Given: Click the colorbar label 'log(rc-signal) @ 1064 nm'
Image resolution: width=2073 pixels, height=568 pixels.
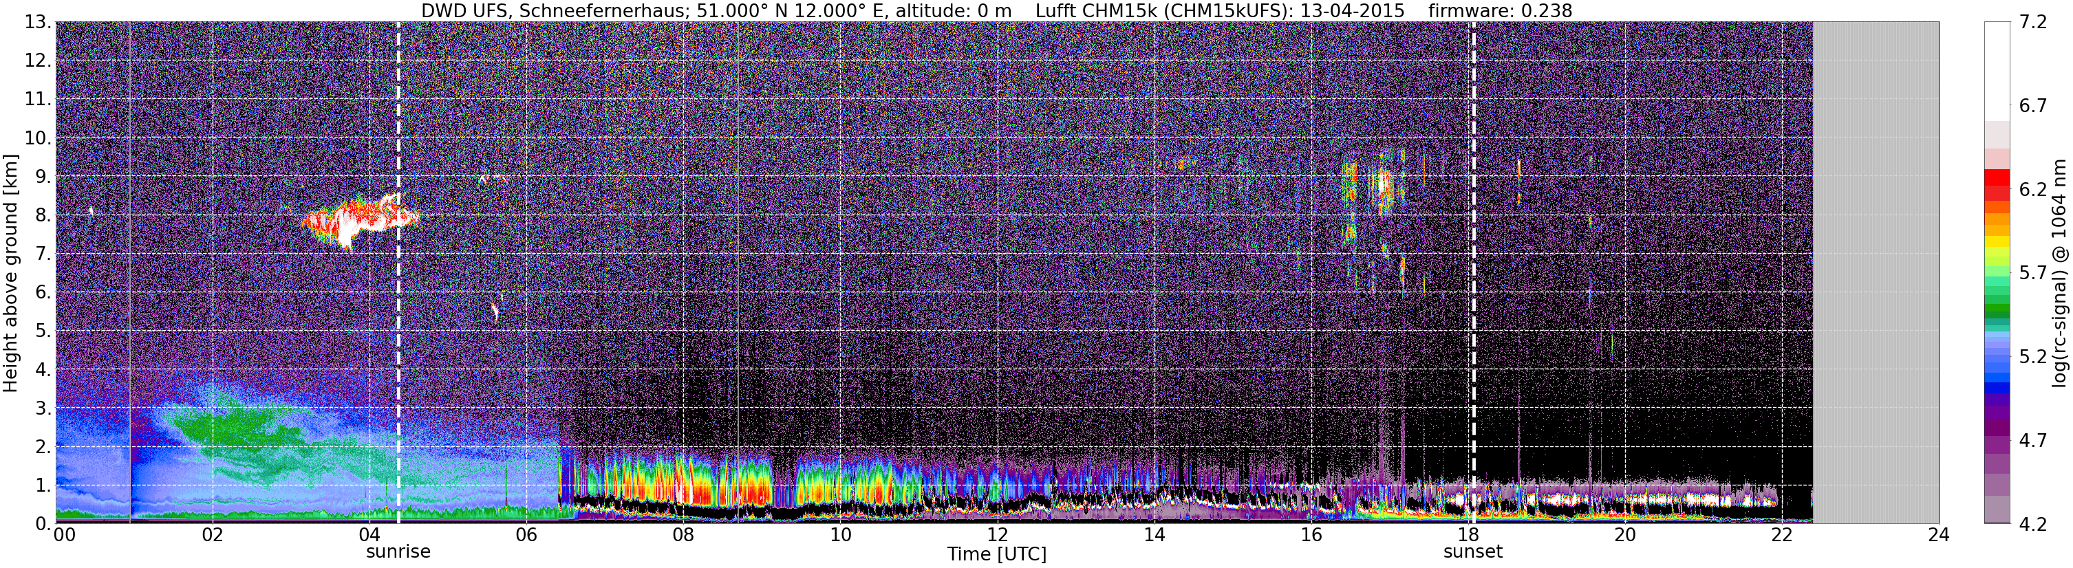Looking at the screenshot, I should click(2060, 273).
